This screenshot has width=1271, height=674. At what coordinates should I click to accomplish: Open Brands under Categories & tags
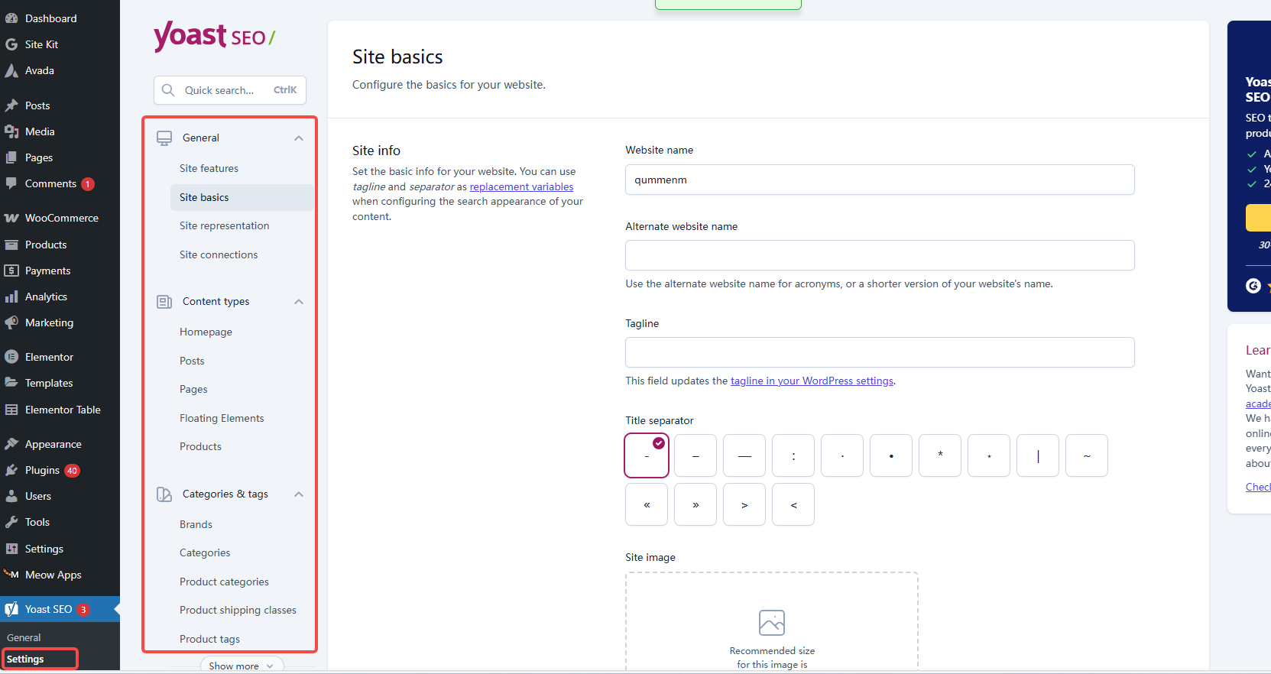196,524
